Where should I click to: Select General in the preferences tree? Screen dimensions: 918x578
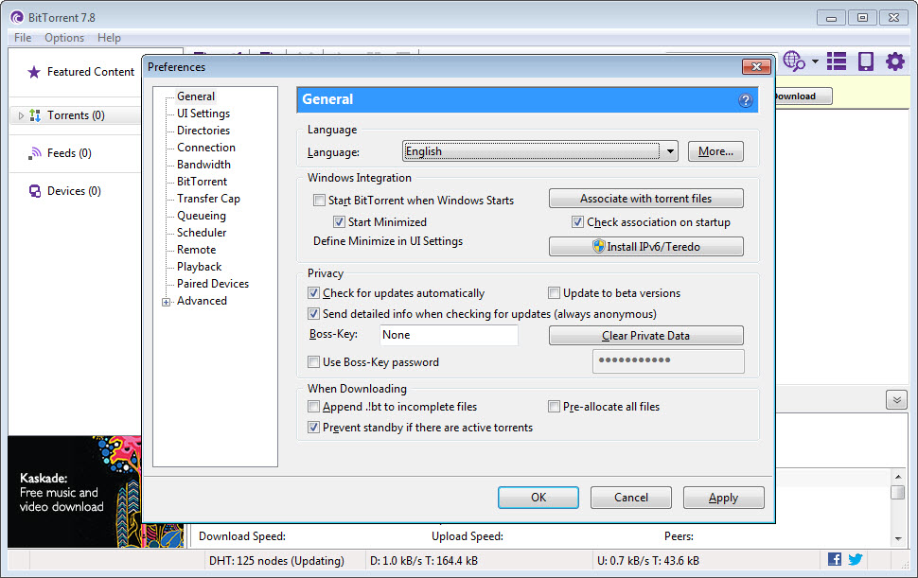(x=196, y=96)
